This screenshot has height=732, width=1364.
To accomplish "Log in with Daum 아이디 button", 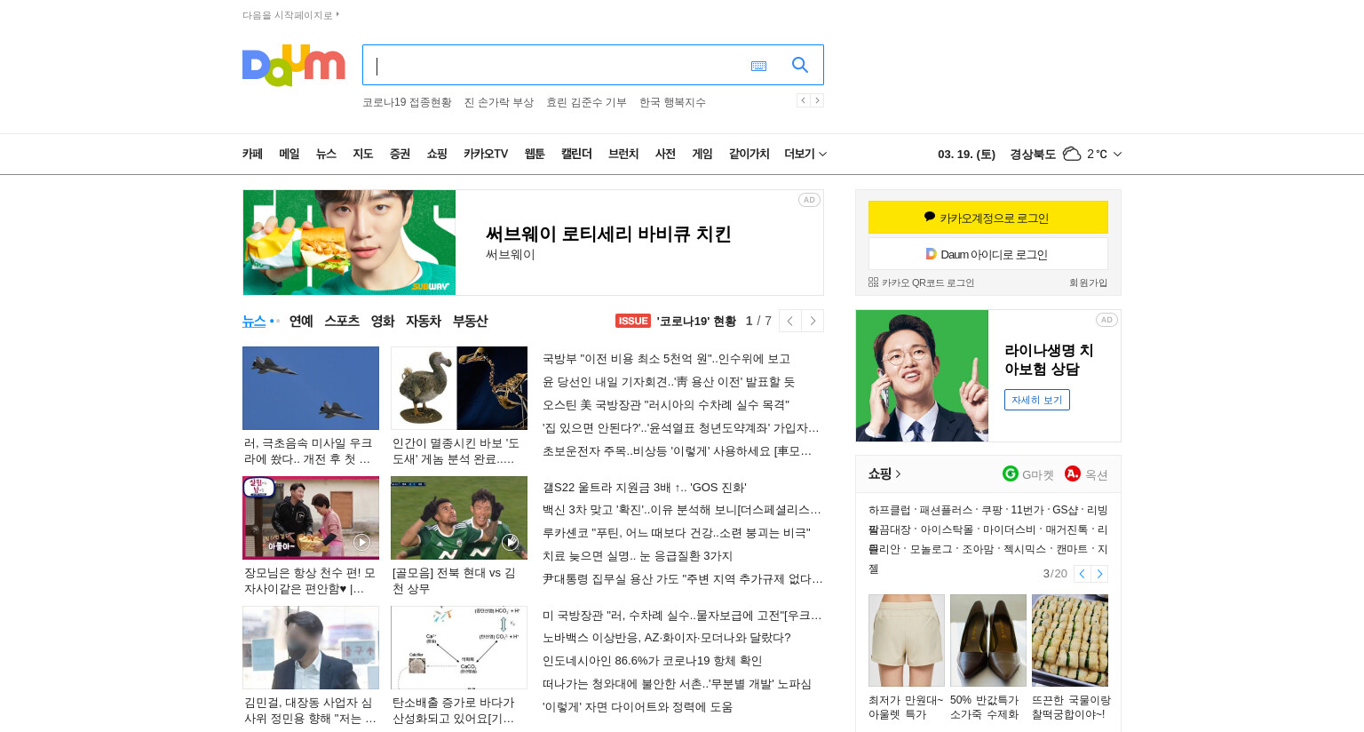I will pyautogui.click(x=988, y=254).
